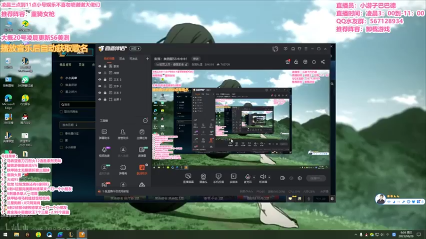Hide the 文本 1 layer with its eye icon

tap(100, 92)
